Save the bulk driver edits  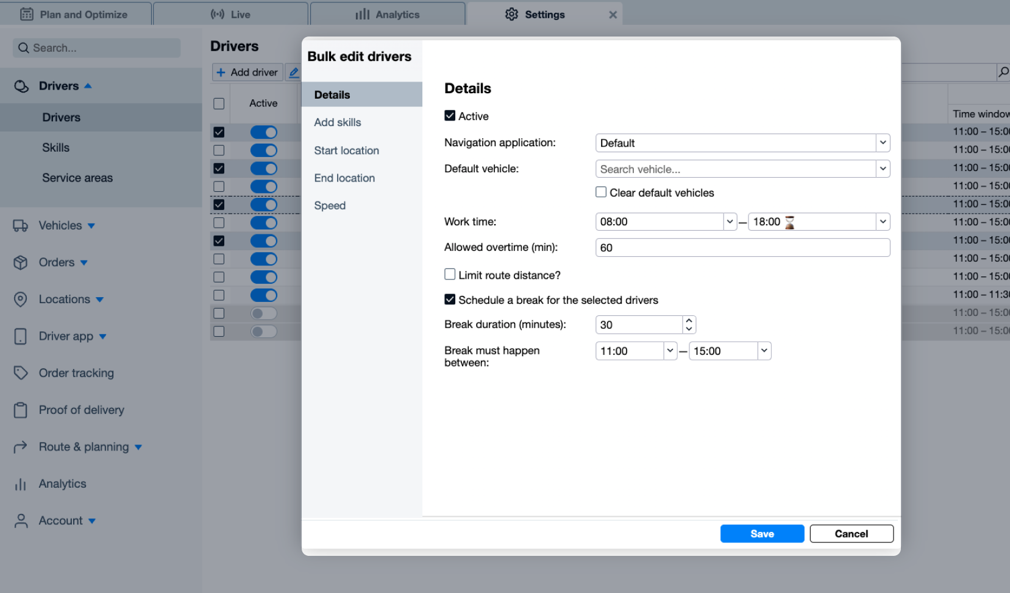click(762, 534)
